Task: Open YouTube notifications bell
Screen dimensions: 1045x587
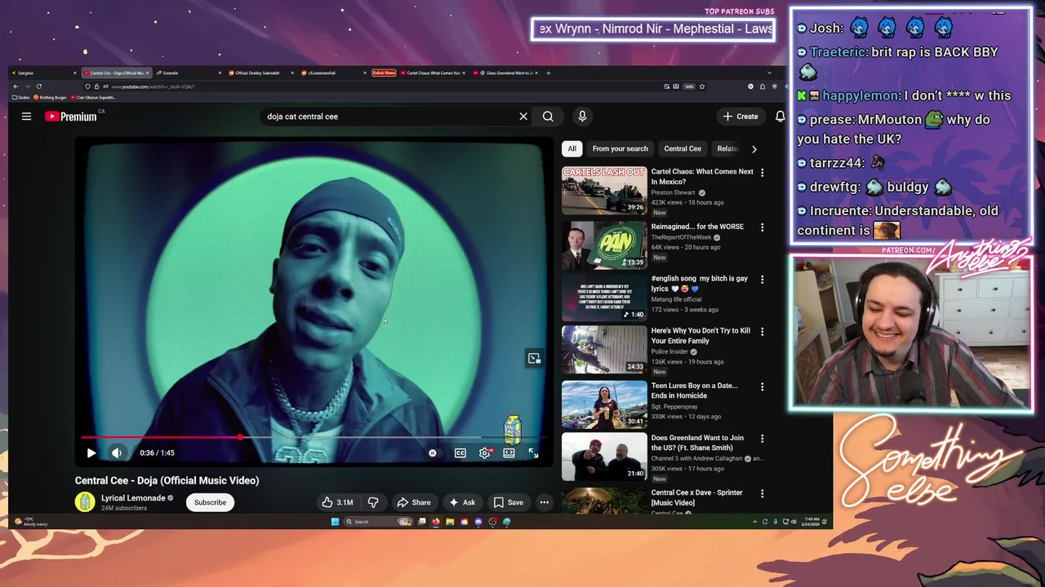Action: point(780,117)
